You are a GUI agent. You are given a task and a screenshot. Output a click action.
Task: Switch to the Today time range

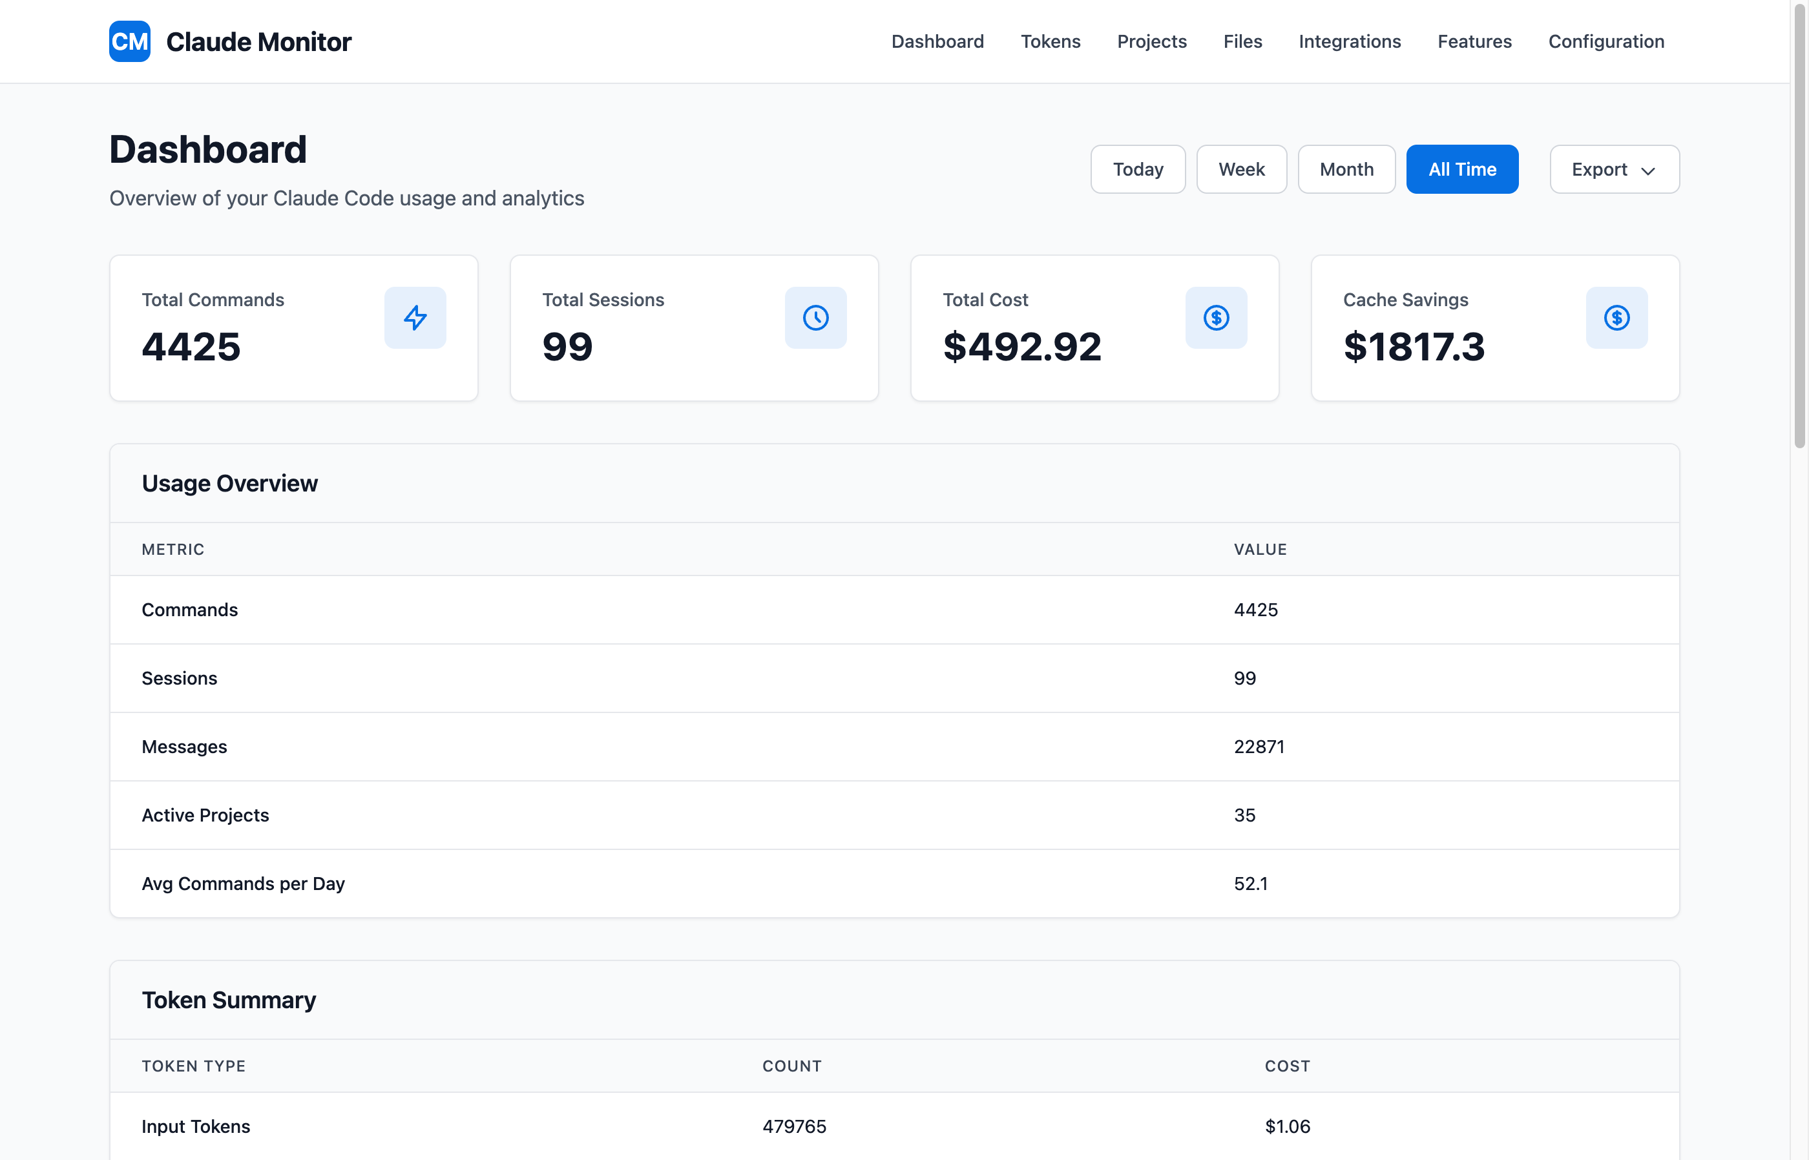pos(1138,169)
